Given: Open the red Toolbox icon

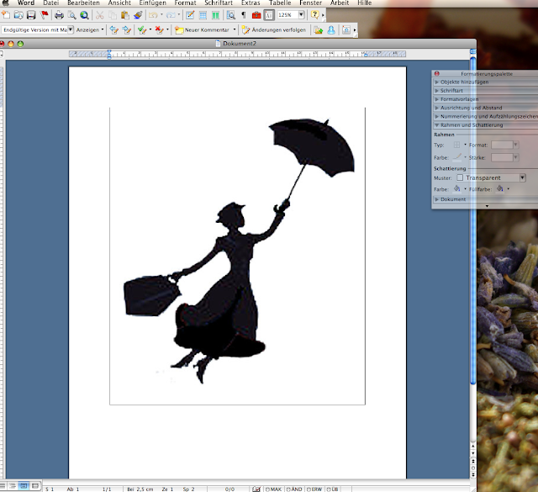Looking at the screenshot, I should (x=256, y=15).
